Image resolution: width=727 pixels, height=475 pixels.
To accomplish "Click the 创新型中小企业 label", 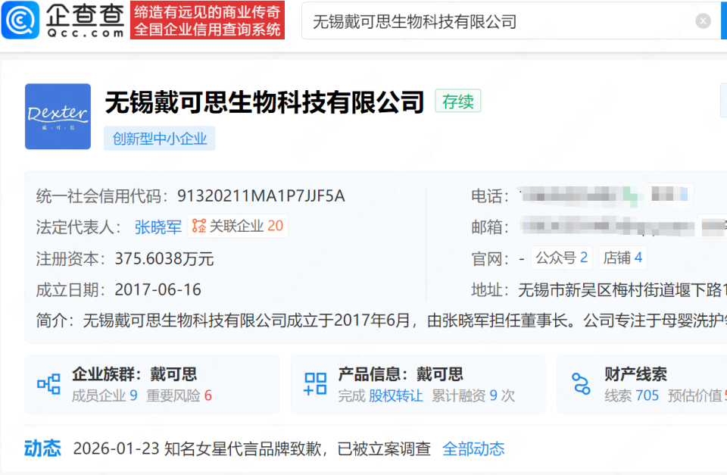I will pyautogui.click(x=159, y=138).
